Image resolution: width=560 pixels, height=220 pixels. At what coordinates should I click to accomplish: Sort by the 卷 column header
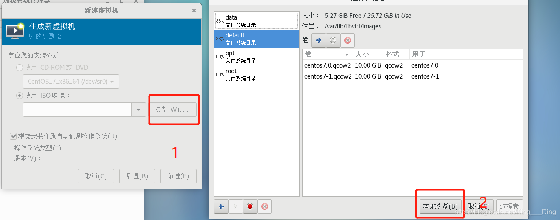pos(327,54)
